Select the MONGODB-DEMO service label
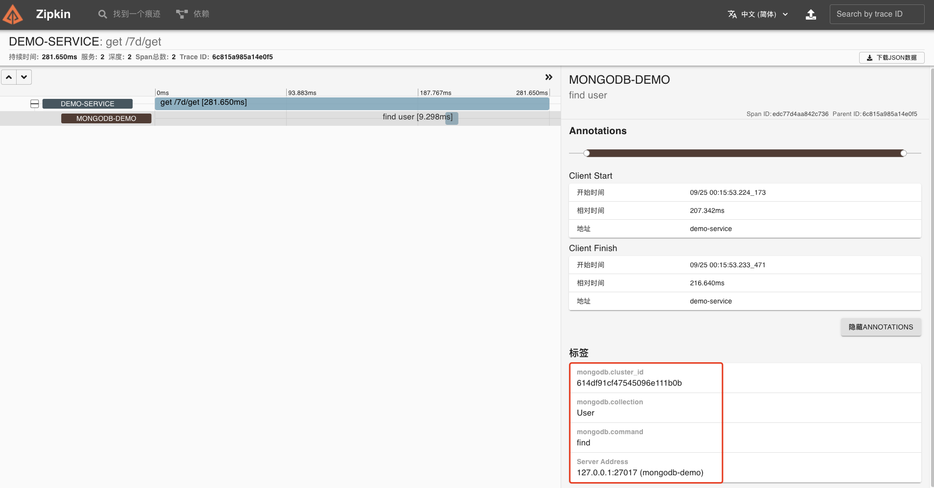 point(106,118)
